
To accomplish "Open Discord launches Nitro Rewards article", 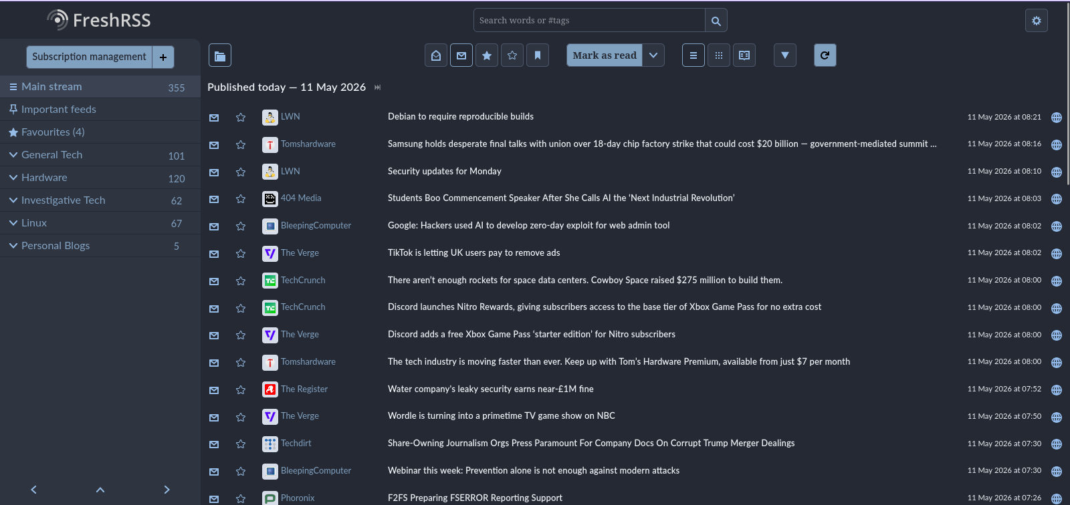I will (605, 307).
